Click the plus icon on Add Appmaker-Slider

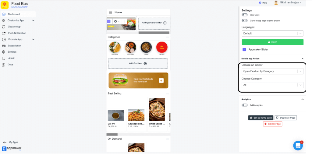click(x=165, y=23)
